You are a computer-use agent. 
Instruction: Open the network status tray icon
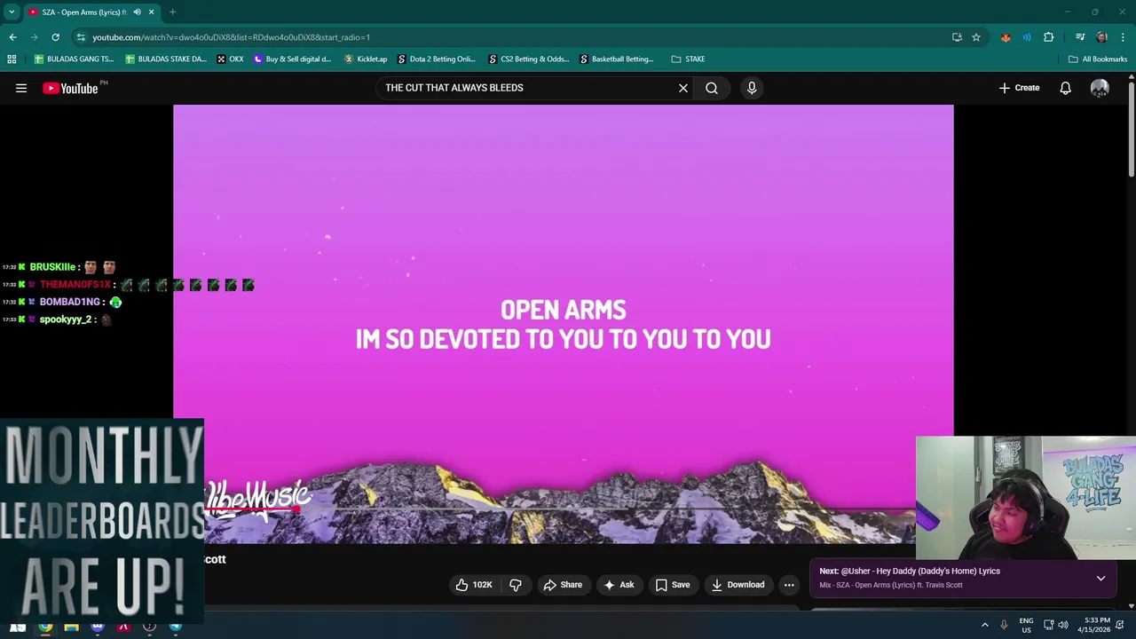[1048, 625]
